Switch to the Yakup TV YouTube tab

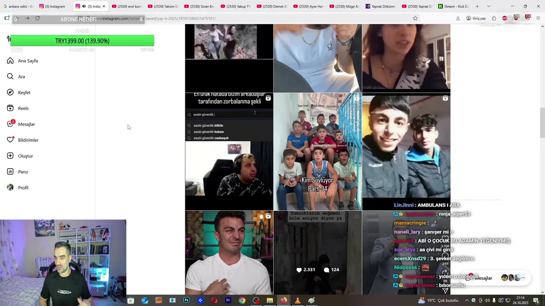[235, 6]
